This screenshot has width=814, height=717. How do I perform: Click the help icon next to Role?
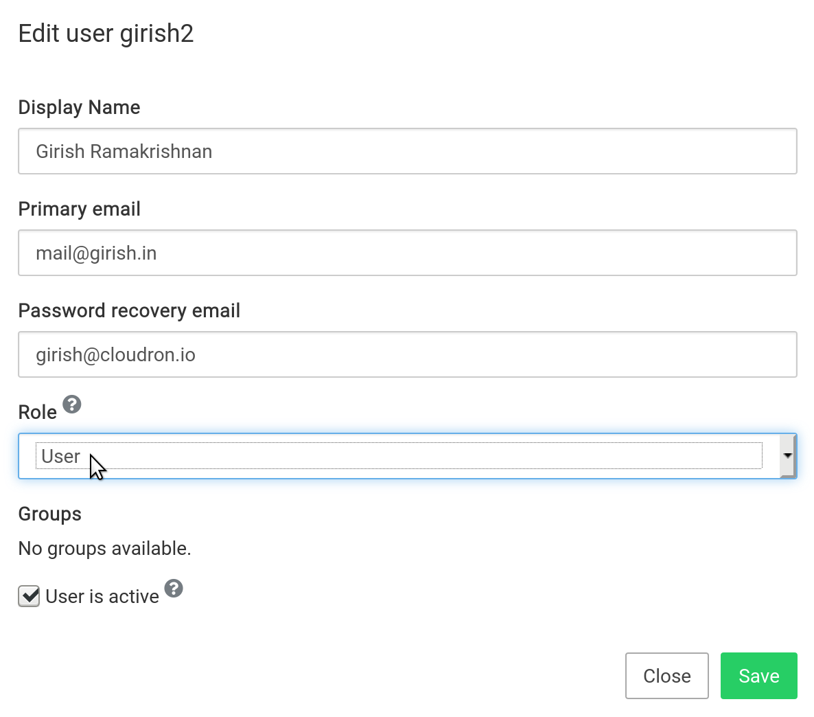click(72, 405)
